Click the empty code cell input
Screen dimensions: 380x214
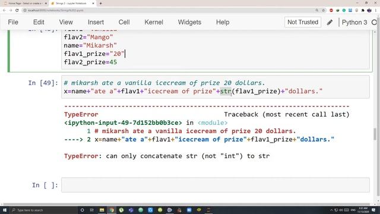coord(215,185)
